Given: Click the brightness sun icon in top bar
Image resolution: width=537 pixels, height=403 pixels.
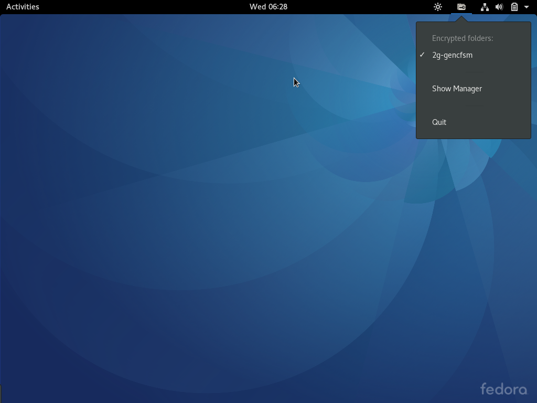Looking at the screenshot, I should 438,7.
